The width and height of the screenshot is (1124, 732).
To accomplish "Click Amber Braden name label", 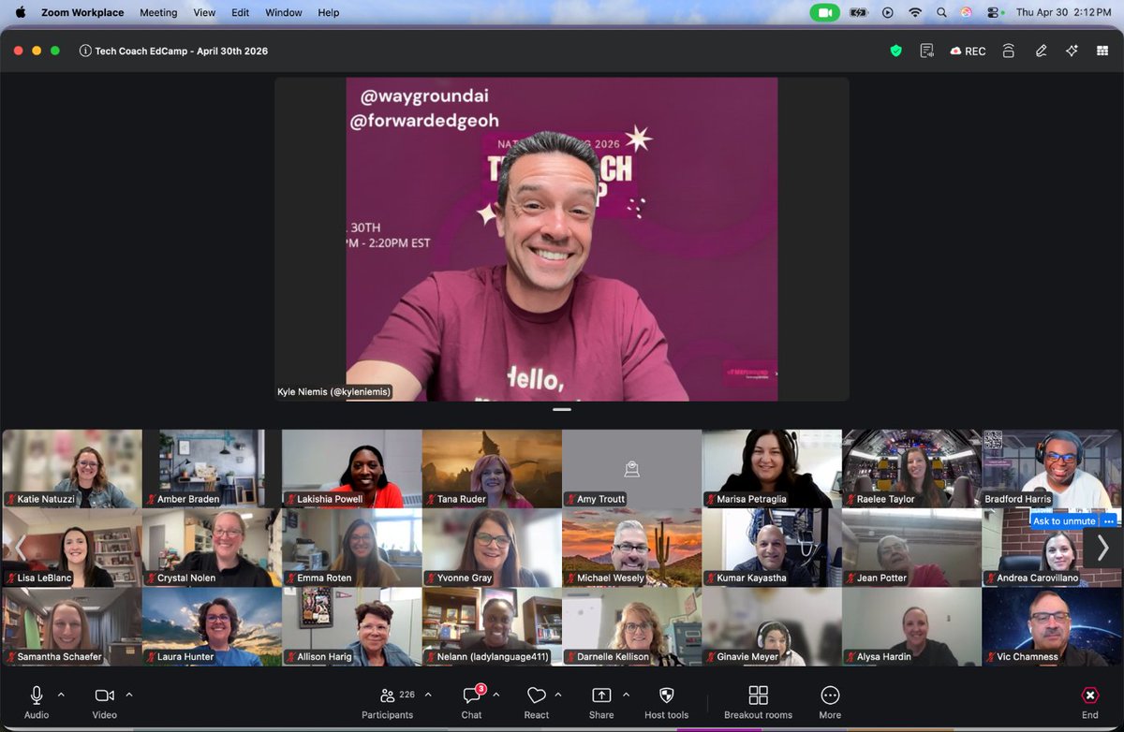I will [x=188, y=500].
